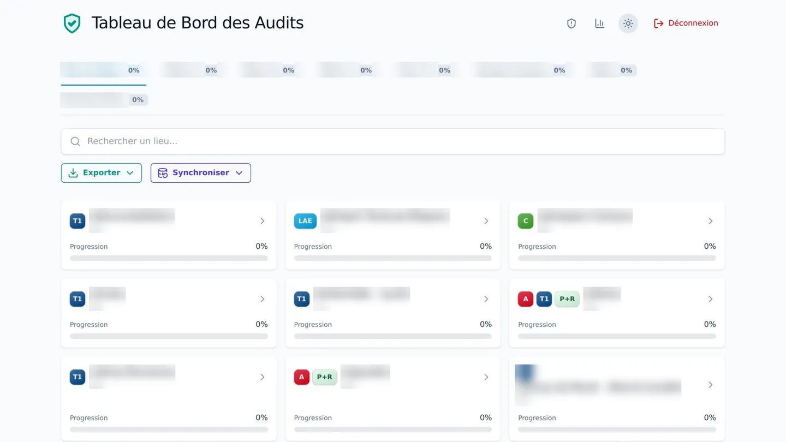Open the C card via its right chevron
Viewport: 786px width, 442px height.
point(711,221)
